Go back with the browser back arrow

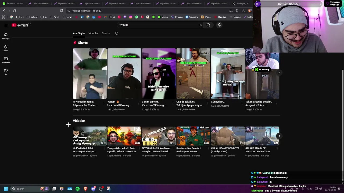pyautogui.click(x=4, y=11)
